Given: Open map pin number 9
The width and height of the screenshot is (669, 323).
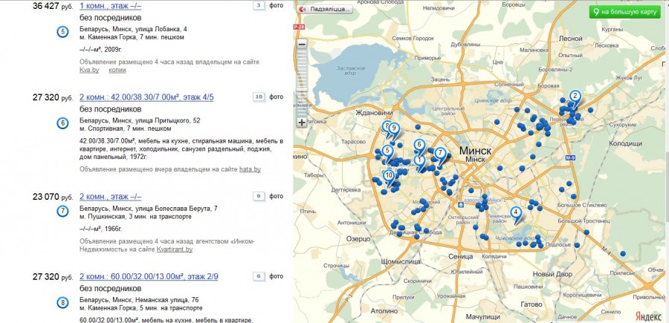Looking at the screenshot, I should pos(394,129).
